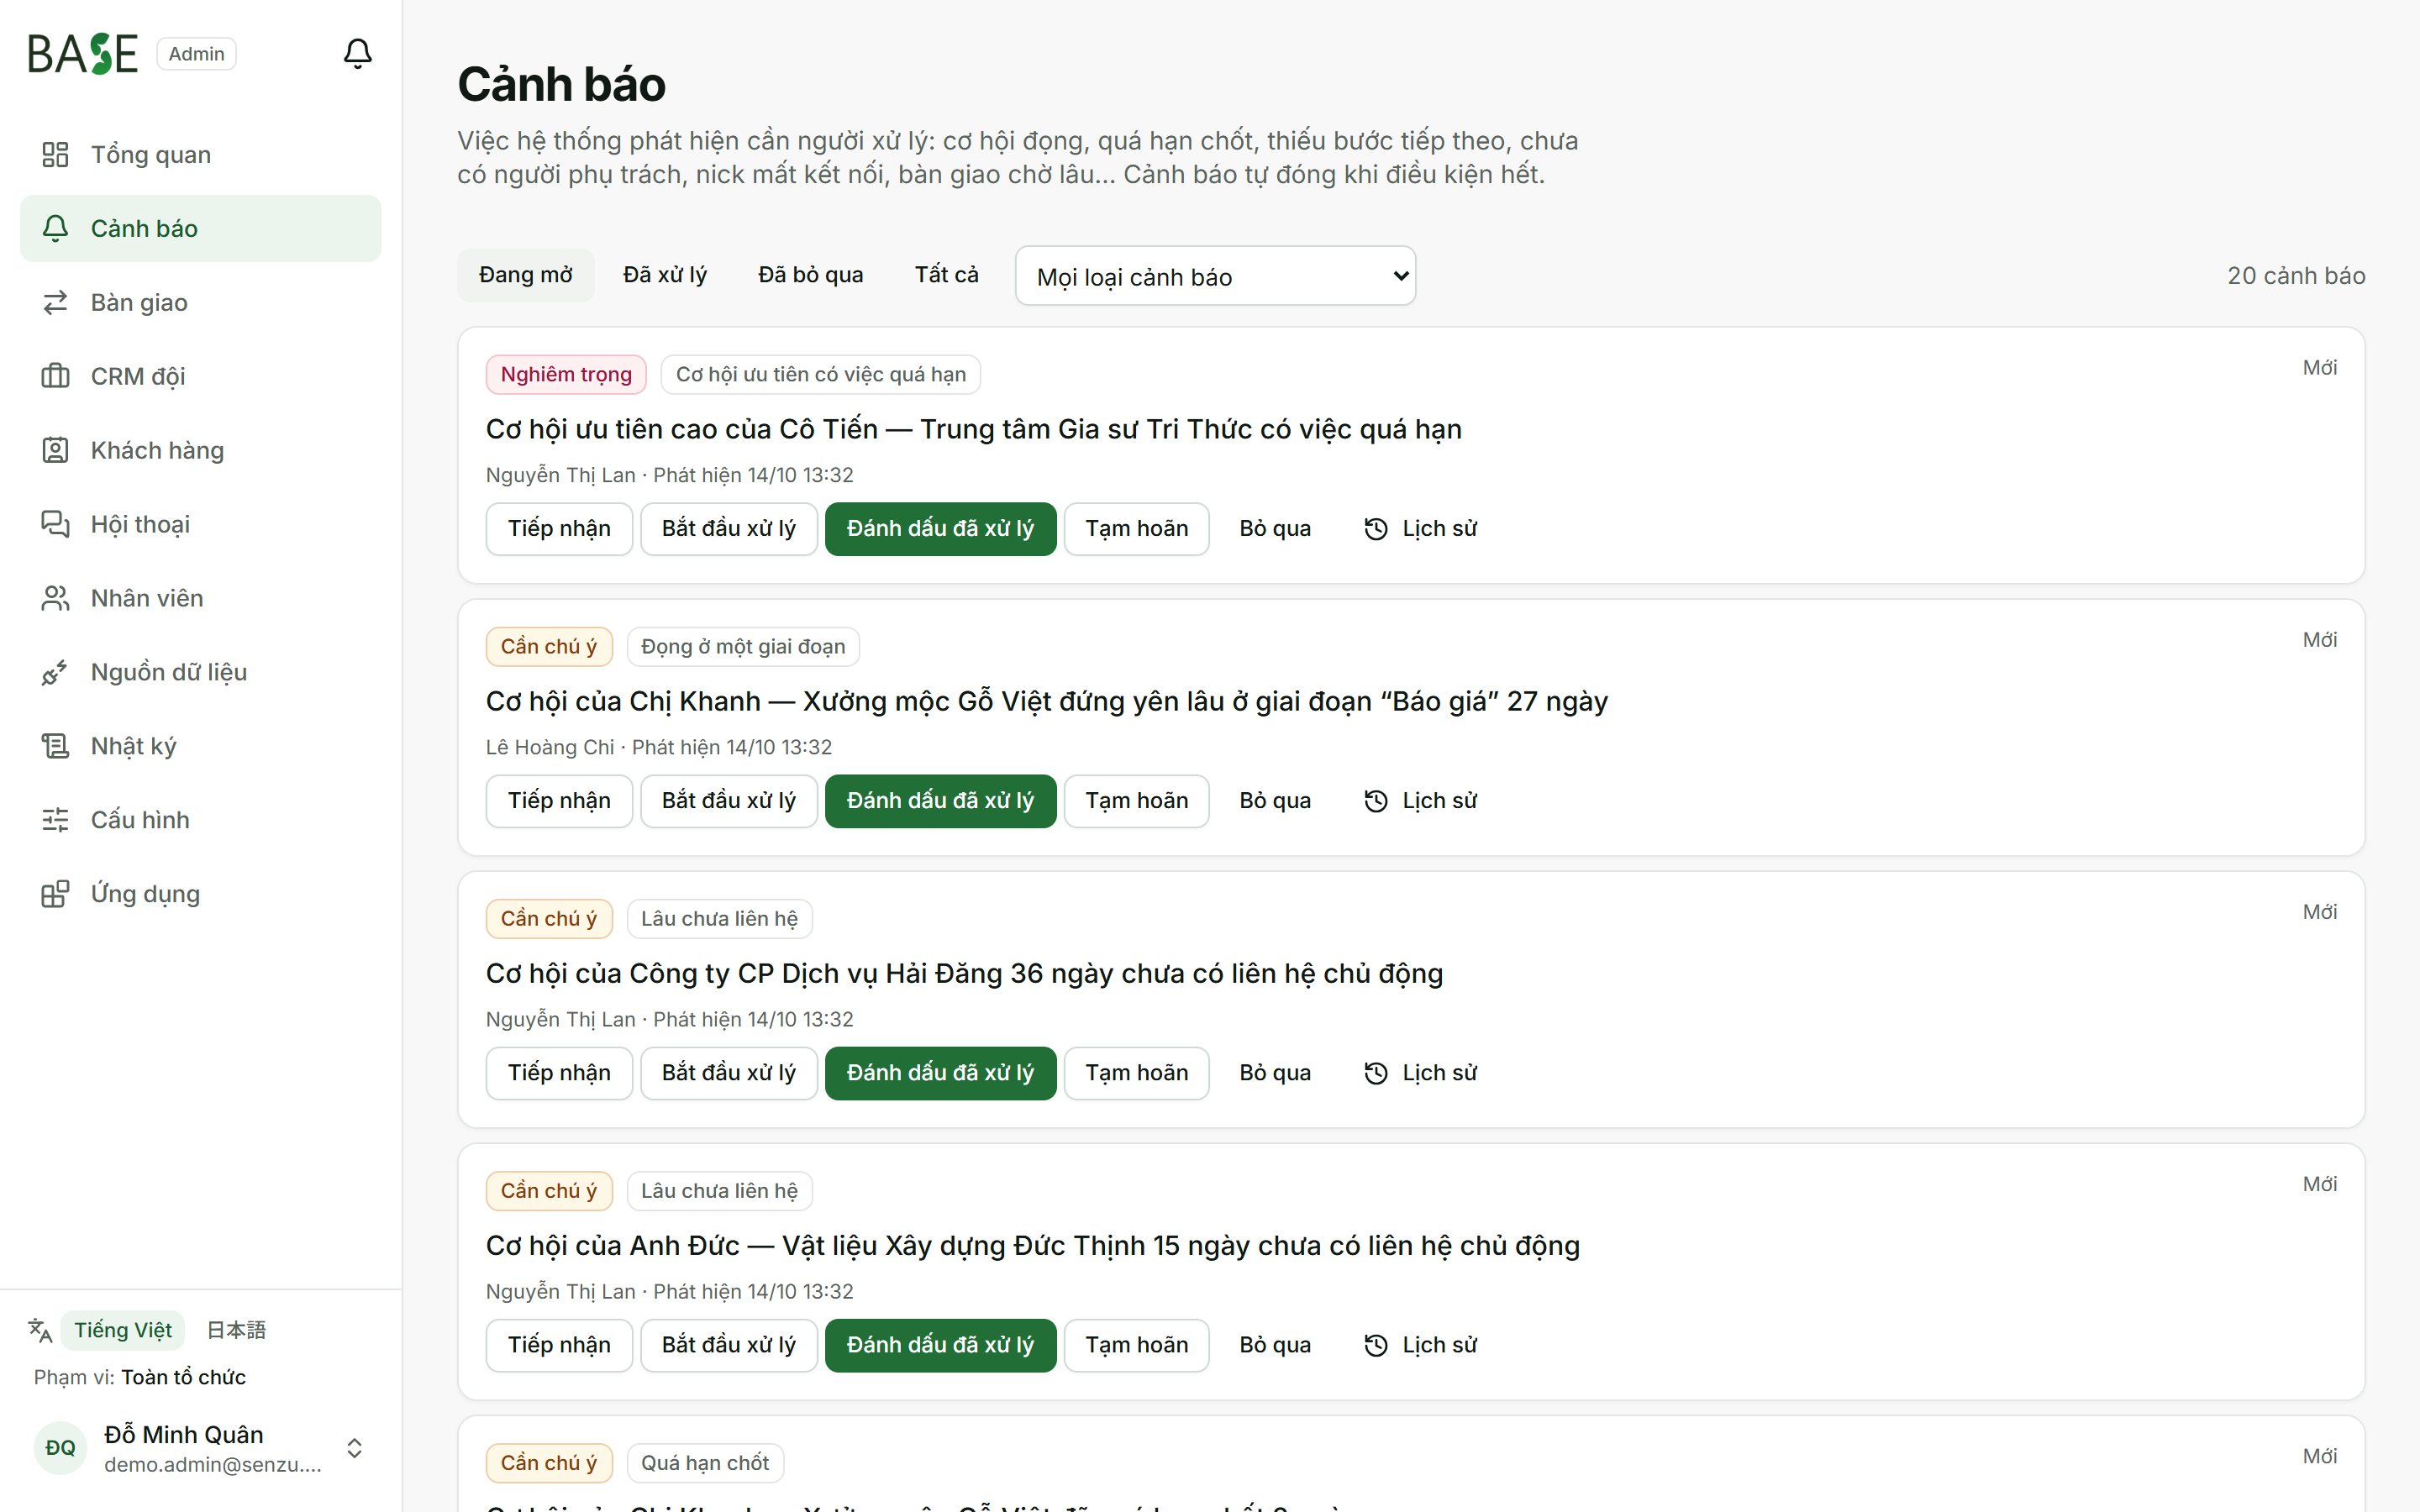The width and height of the screenshot is (2420, 1512).
Task: Click Bắt đầu xử lý on Cô Tiến alert
Action: (x=729, y=529)
